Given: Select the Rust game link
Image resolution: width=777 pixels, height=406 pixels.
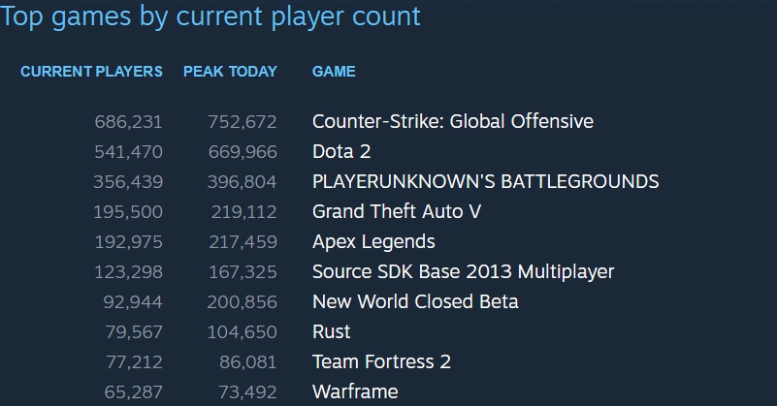Looking at the screenshot, I should click(331, 331).
